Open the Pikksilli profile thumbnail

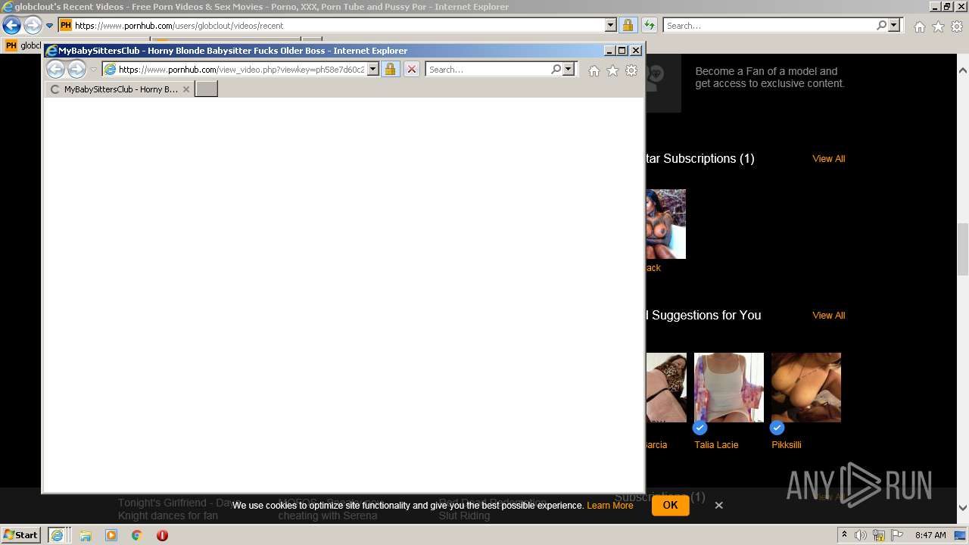point(806,388)
